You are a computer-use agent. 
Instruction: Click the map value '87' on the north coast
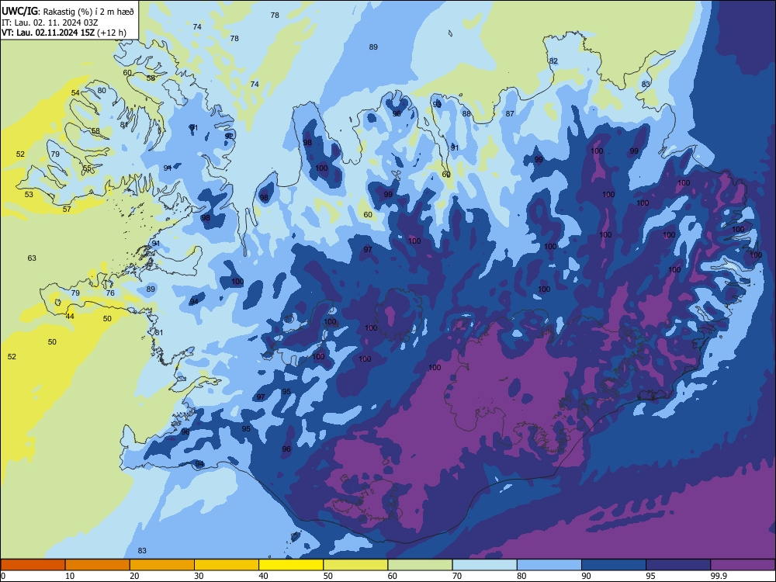[x=510, y=114]
